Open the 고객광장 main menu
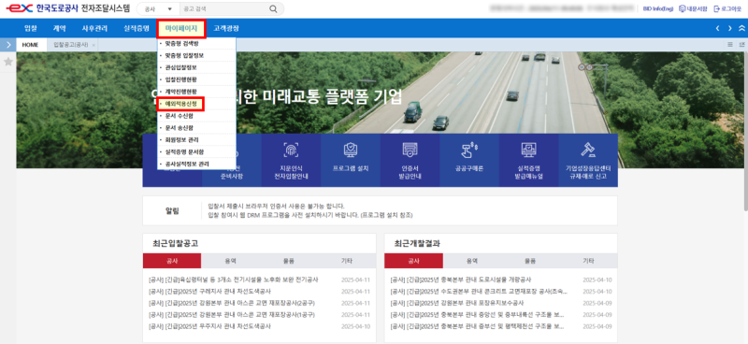The width and height of the screenshot is (748, 344). pos(226,29)
